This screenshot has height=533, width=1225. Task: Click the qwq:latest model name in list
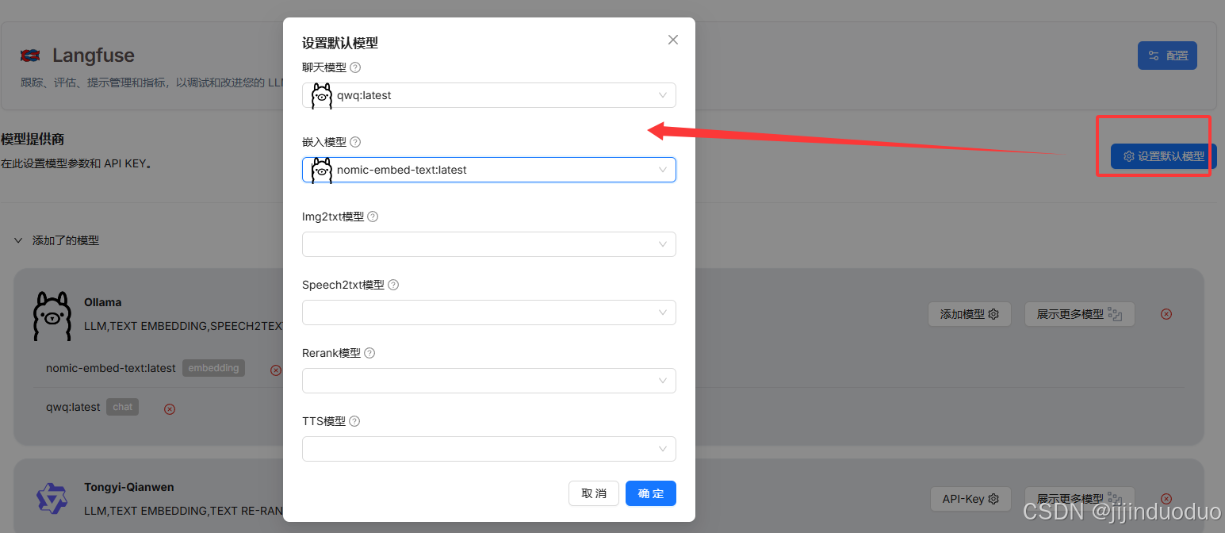coord(73,407)
